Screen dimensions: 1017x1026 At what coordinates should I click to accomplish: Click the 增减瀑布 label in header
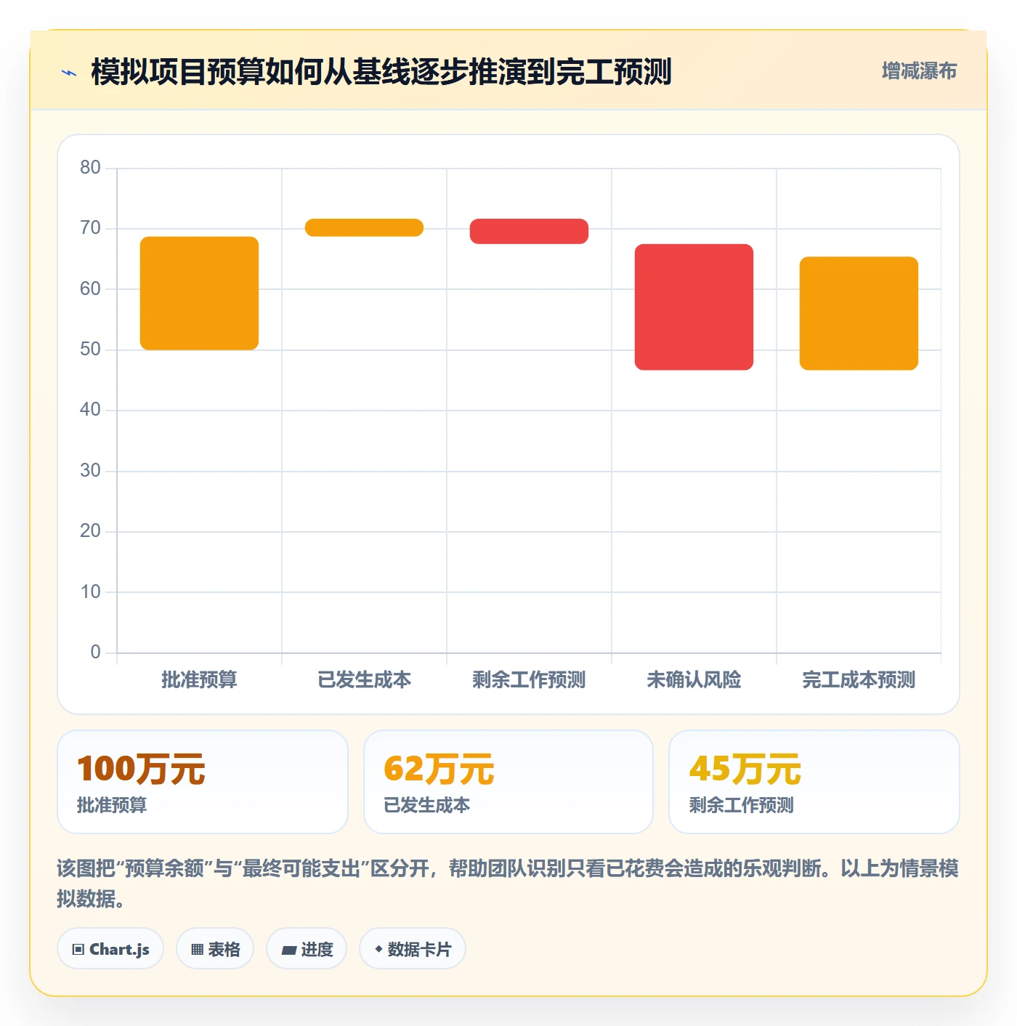click(919, 71)
